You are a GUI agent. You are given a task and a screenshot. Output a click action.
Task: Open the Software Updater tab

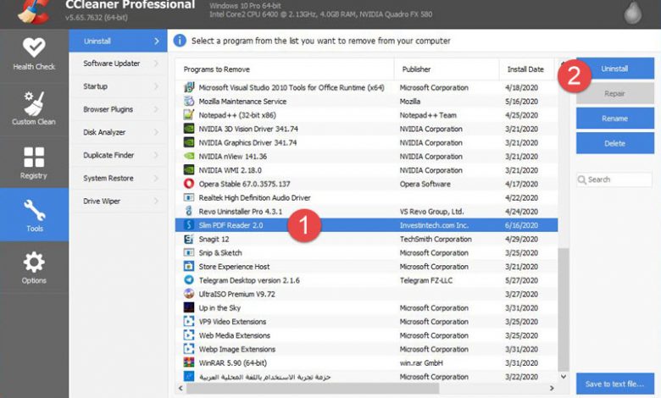(118, 64)
